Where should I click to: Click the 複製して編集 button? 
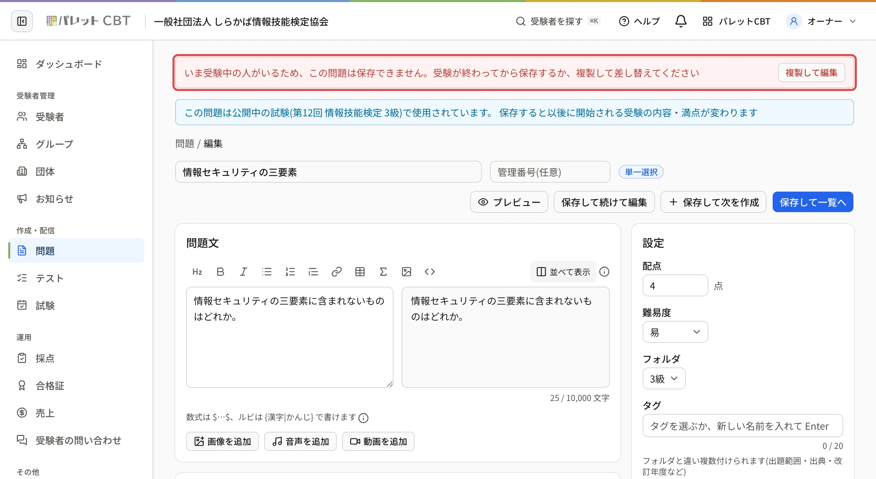click(x=811, y=73)
